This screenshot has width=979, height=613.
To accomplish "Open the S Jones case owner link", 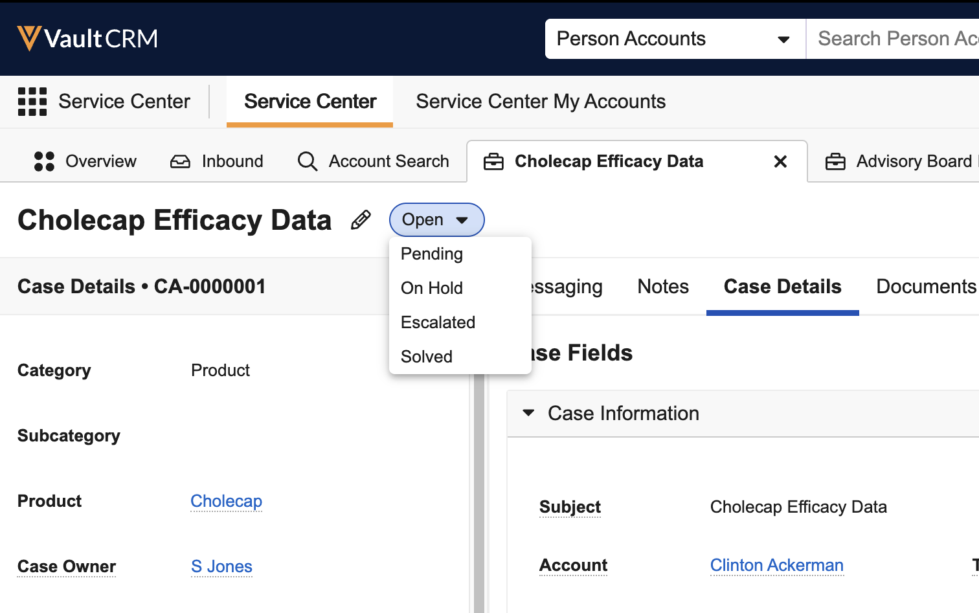I will coord(221,566).
